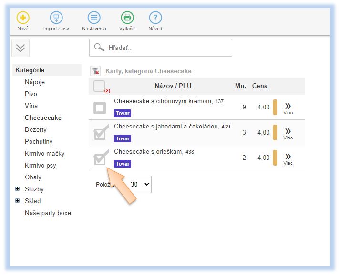
Task: Open Nastavenia settings icon
Action: coord(94,18)
